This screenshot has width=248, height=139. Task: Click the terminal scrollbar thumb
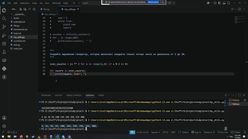tap(226, 128)
